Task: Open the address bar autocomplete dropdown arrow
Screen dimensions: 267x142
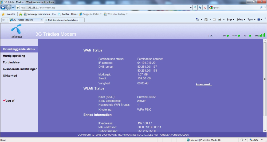Action: (191, 8)
